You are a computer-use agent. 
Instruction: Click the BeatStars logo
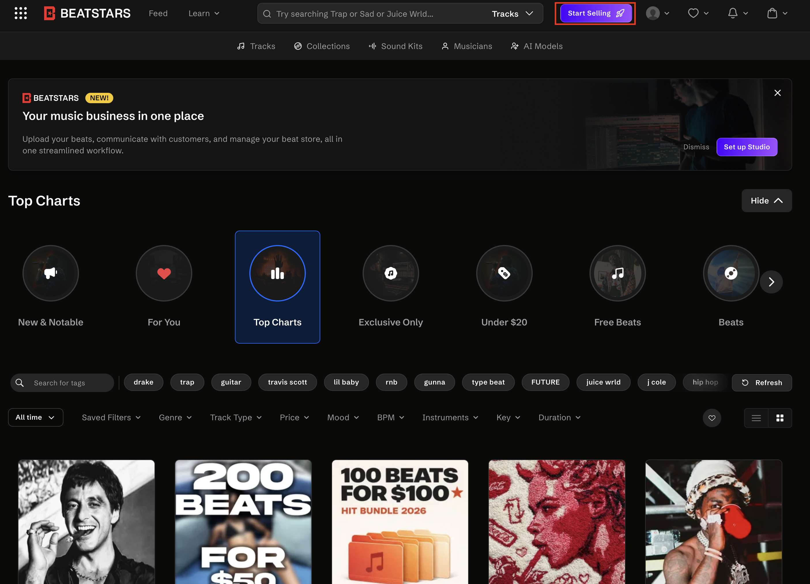pos(87,13)
